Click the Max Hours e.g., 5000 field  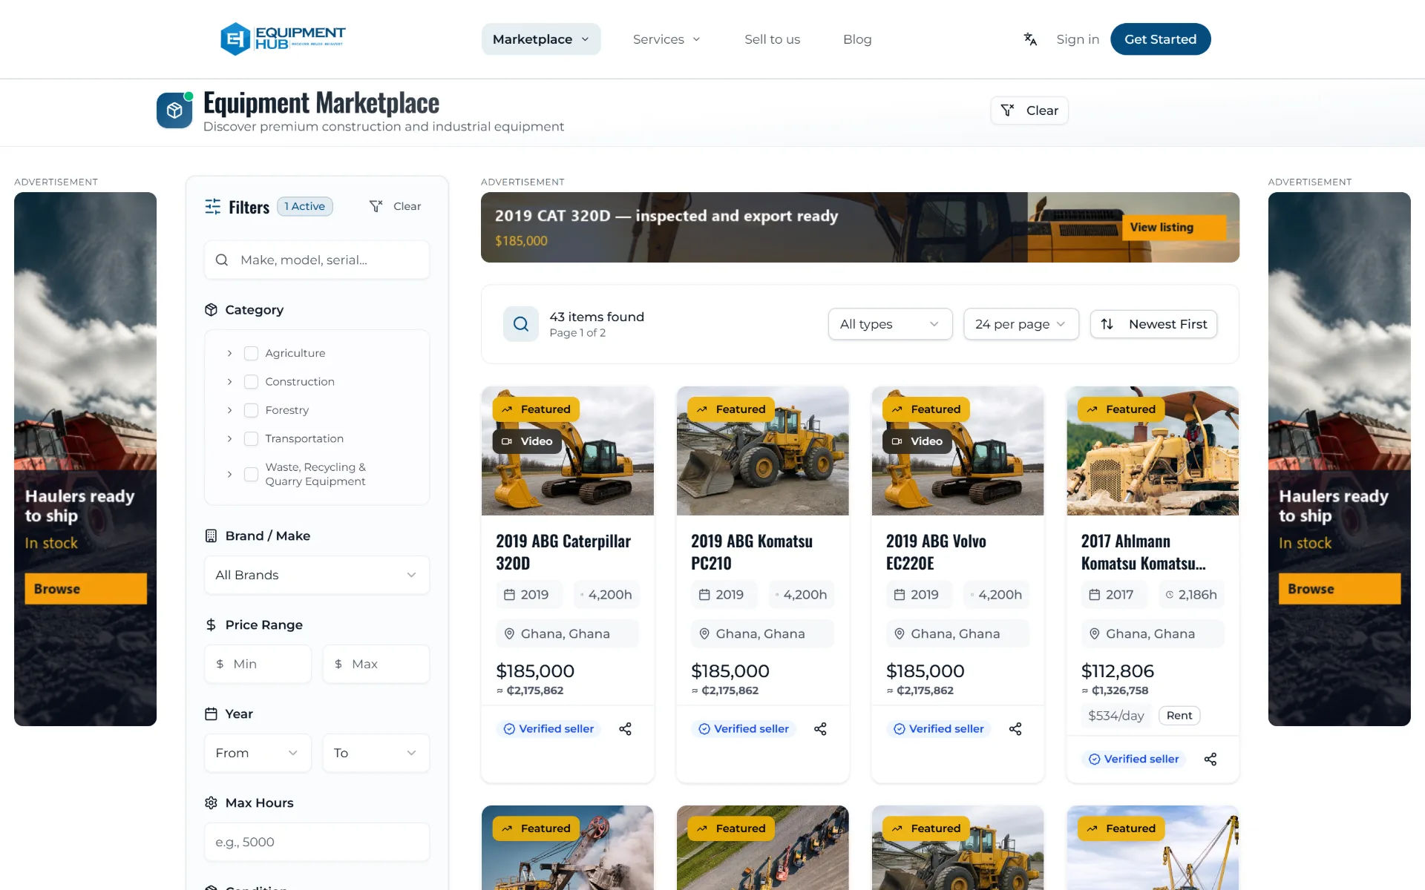(x=317, y=842)
